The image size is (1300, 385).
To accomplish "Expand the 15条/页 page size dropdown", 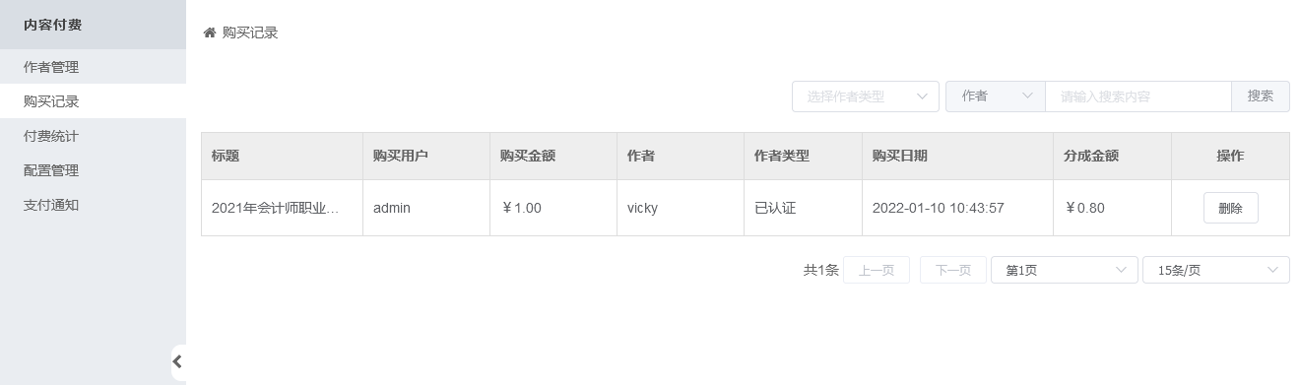I will tap(1216, 270).
